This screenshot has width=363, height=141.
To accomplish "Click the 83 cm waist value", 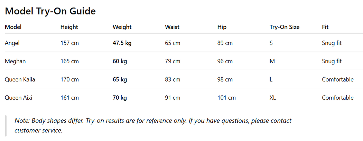I will 173,79.
